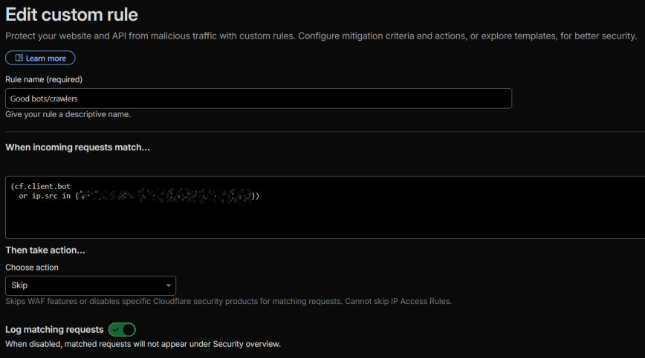Viewport: 645px width, 358px height.
Task: Click the Then take action heading
Action: [45, 250]
